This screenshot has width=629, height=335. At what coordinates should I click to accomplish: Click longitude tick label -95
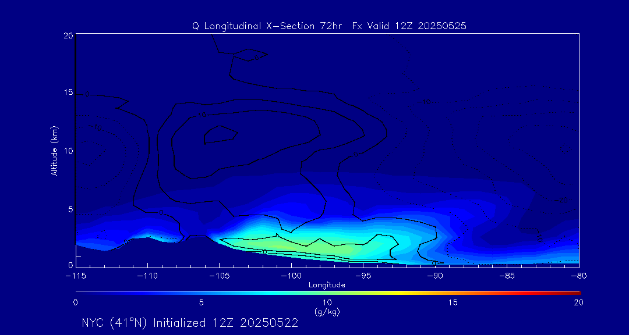click(x=363, y=276)
